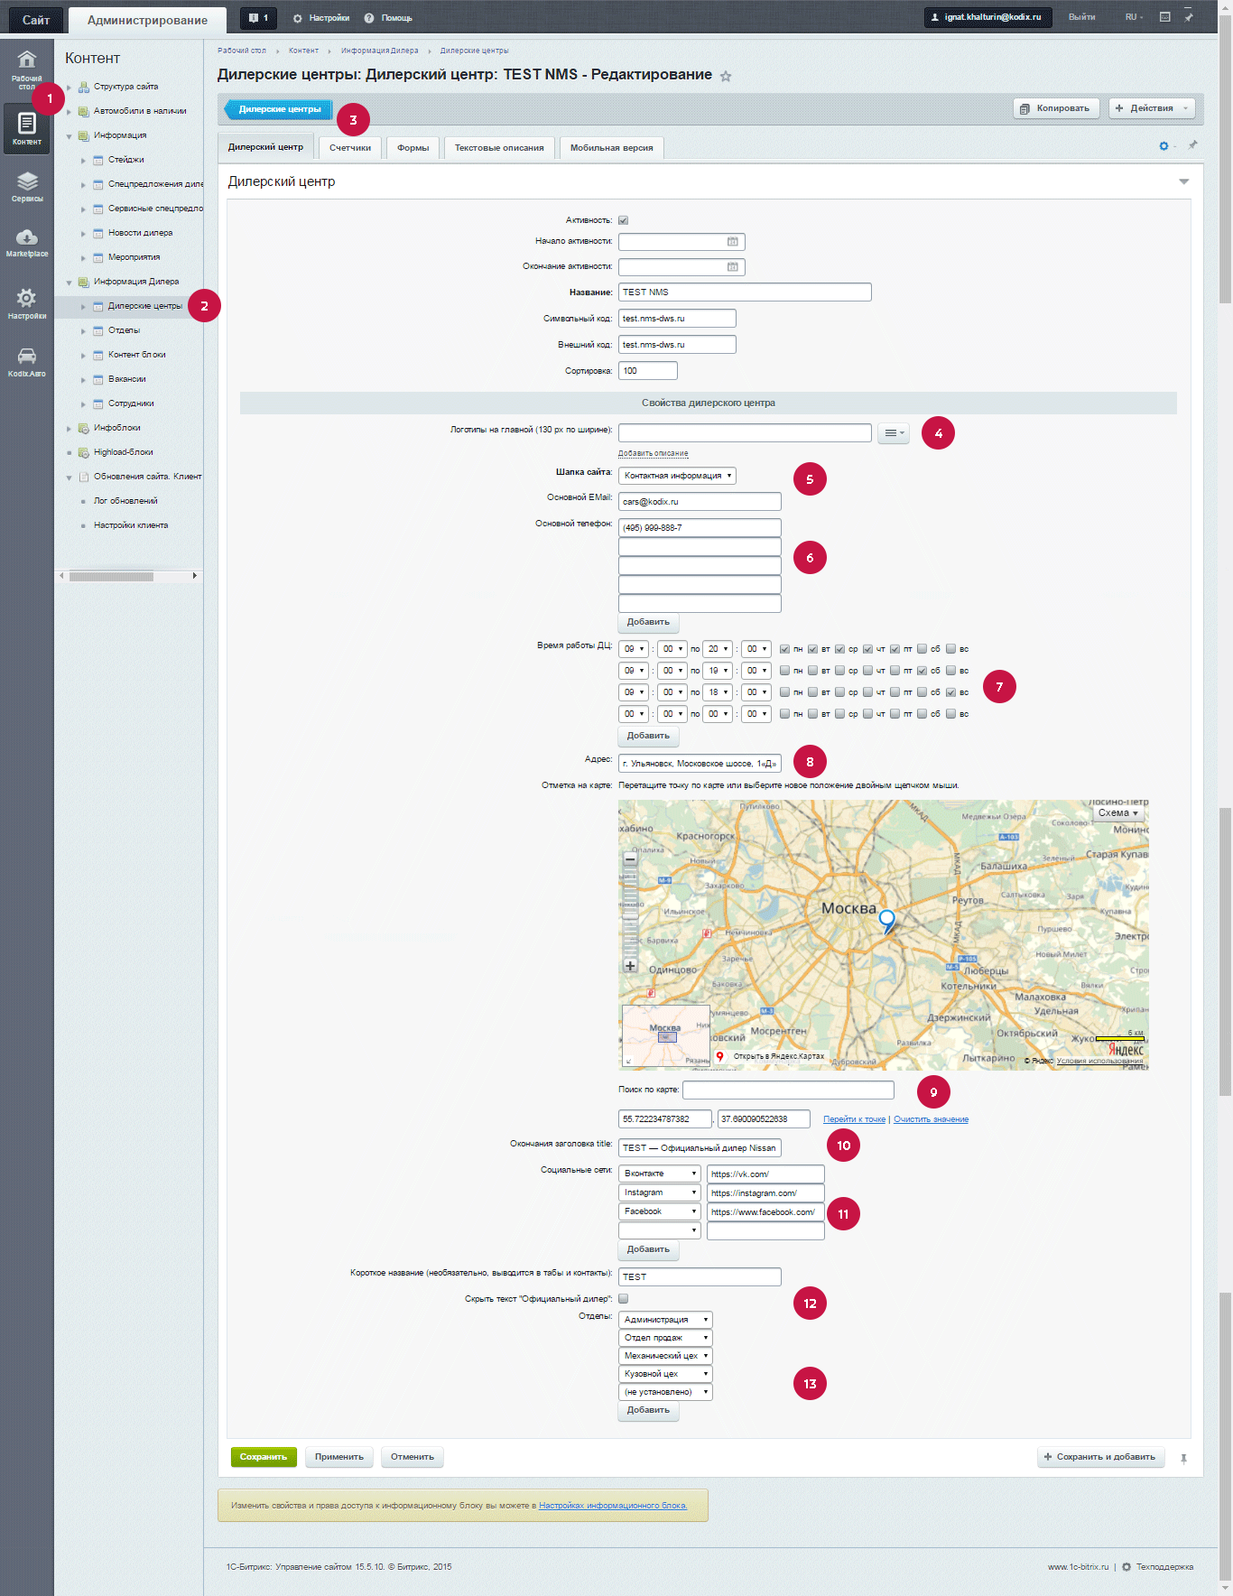Open the Контент sidebar section
This screenshot has height=1596, width=1233.
click(27, 128)
